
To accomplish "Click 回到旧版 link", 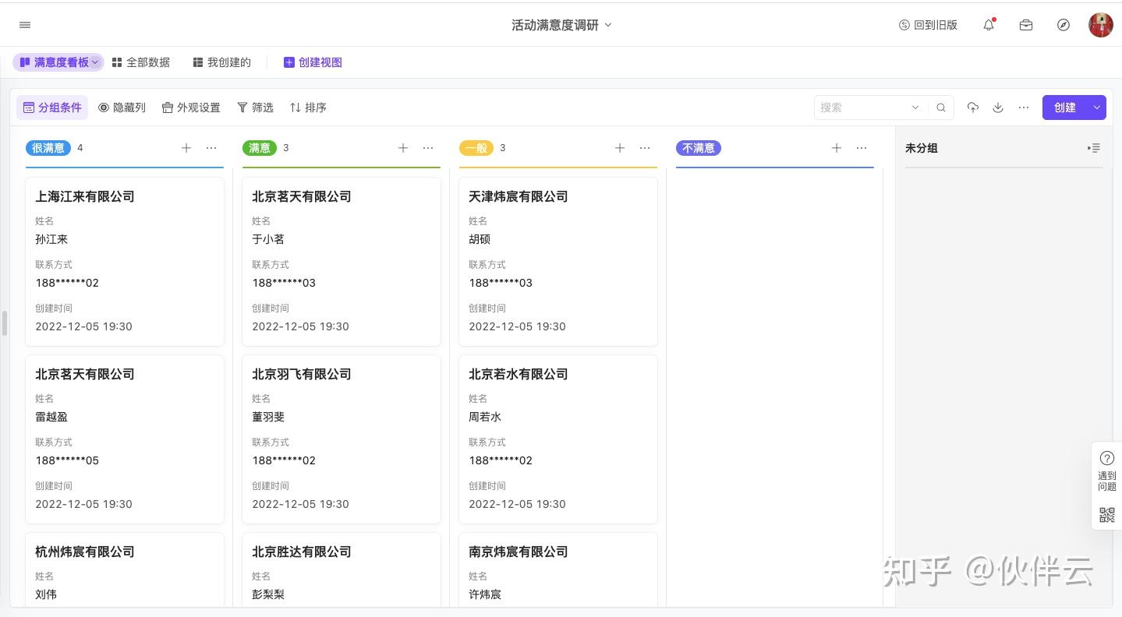I will 928,25.
